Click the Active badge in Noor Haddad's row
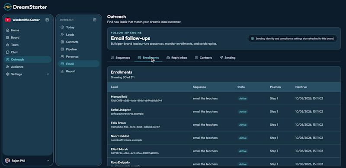Viewport: 346px width, 168px height. pos(243,138)
